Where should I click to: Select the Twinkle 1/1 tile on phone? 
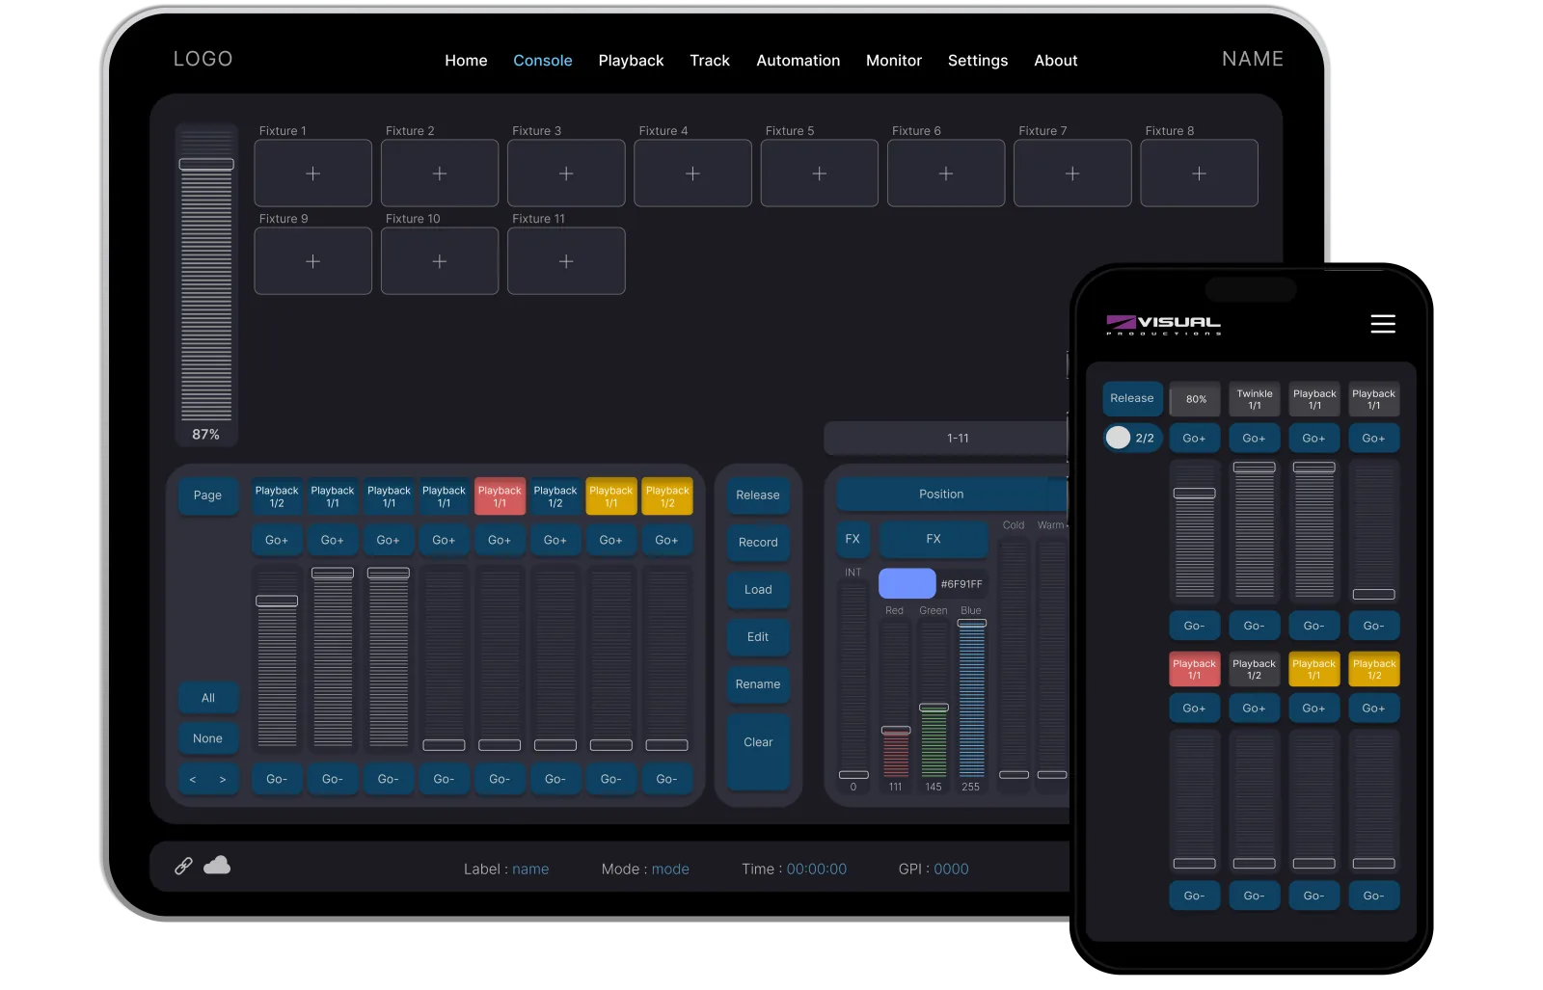pos(1255,399)
